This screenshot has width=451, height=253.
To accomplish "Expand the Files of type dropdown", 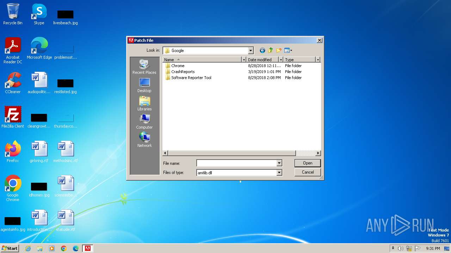I will pyautogui.click(x=279, y=173).
